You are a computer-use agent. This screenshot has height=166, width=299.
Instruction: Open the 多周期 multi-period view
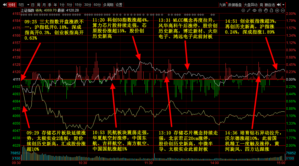point(108,5)
